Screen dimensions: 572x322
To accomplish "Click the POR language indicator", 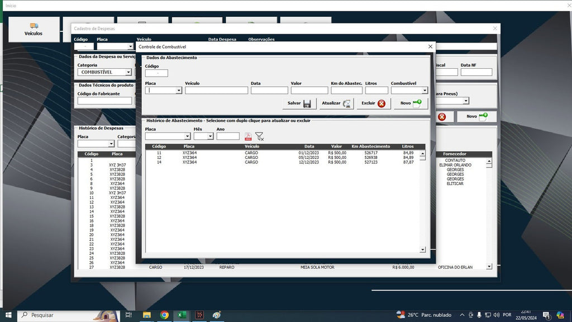I will (507, 315).
